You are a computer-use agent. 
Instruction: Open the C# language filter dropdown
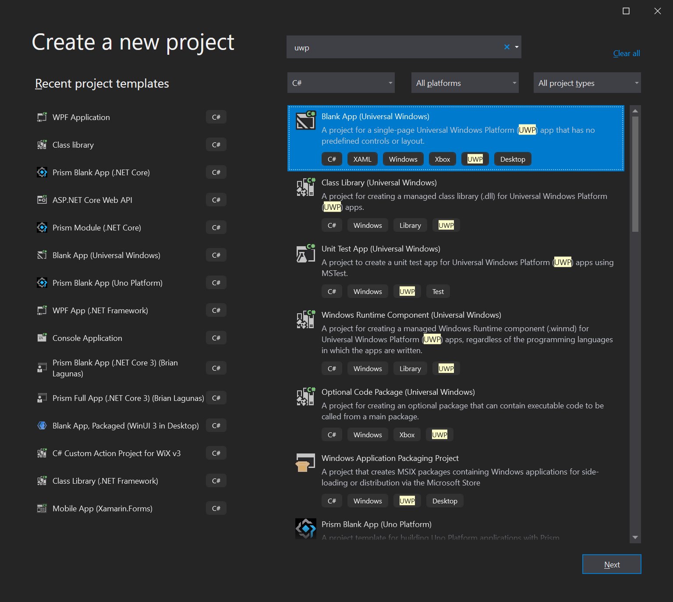[341, 83]
